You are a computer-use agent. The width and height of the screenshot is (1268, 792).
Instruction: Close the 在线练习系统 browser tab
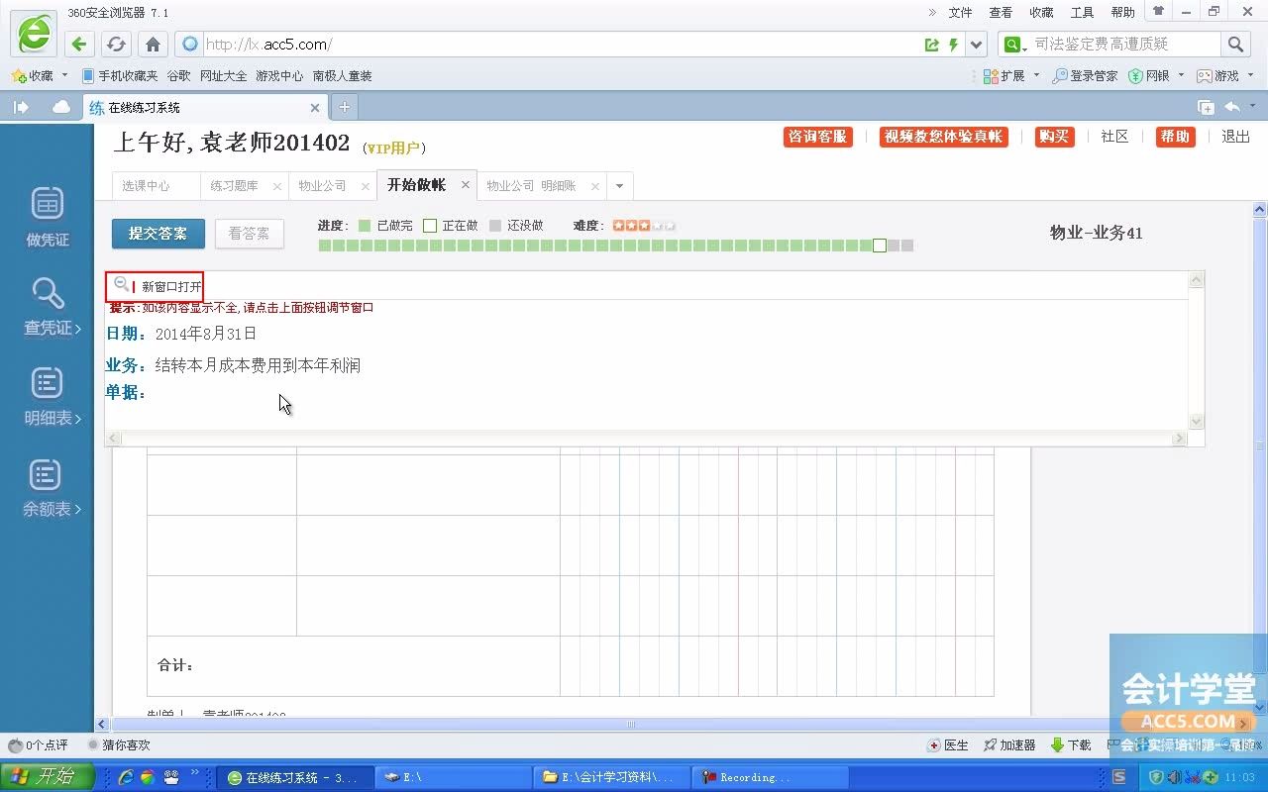315,107
